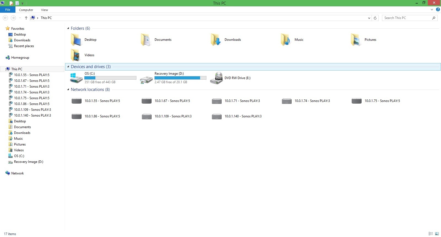The height and width of the screenshot is (237, 441).
Task: Select Homegroup in navigation pane
Action: click(20, 58)
